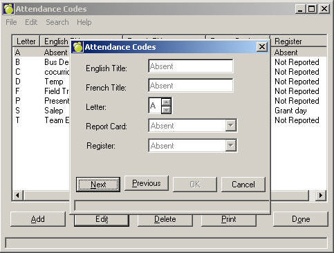Click the French Title input field
This screenshot has width=334, height=253.
click(x=191, y=86)
